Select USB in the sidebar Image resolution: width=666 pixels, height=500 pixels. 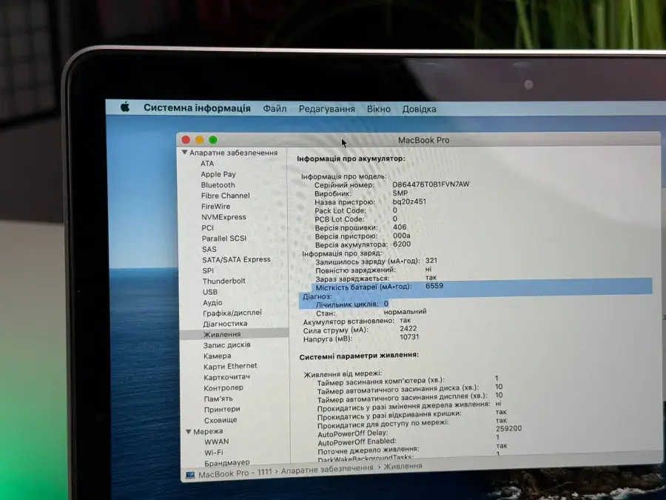pyautogui.click(x=210, y=292)
